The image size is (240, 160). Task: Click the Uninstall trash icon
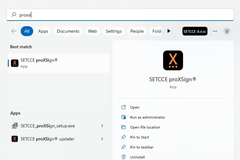tap(124, 157)
